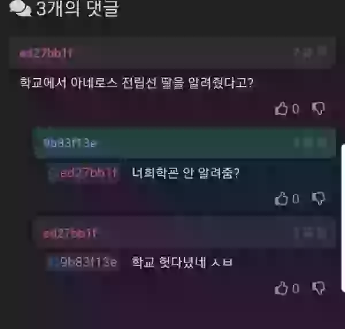This screenshot has width=345, height=329.
Task: Select the 너희학곤 안 알려줌? reply text
Action: click(186, 173)
